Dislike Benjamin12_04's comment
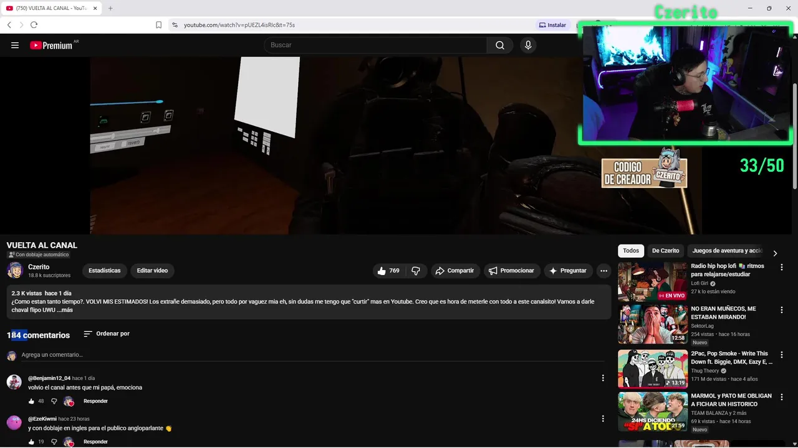 pos(54,401)
